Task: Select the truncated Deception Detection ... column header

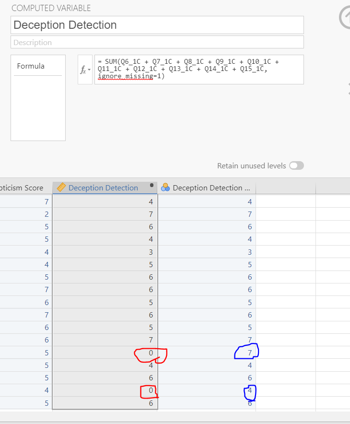Action: pyautogui.click(x=207, y=188)
